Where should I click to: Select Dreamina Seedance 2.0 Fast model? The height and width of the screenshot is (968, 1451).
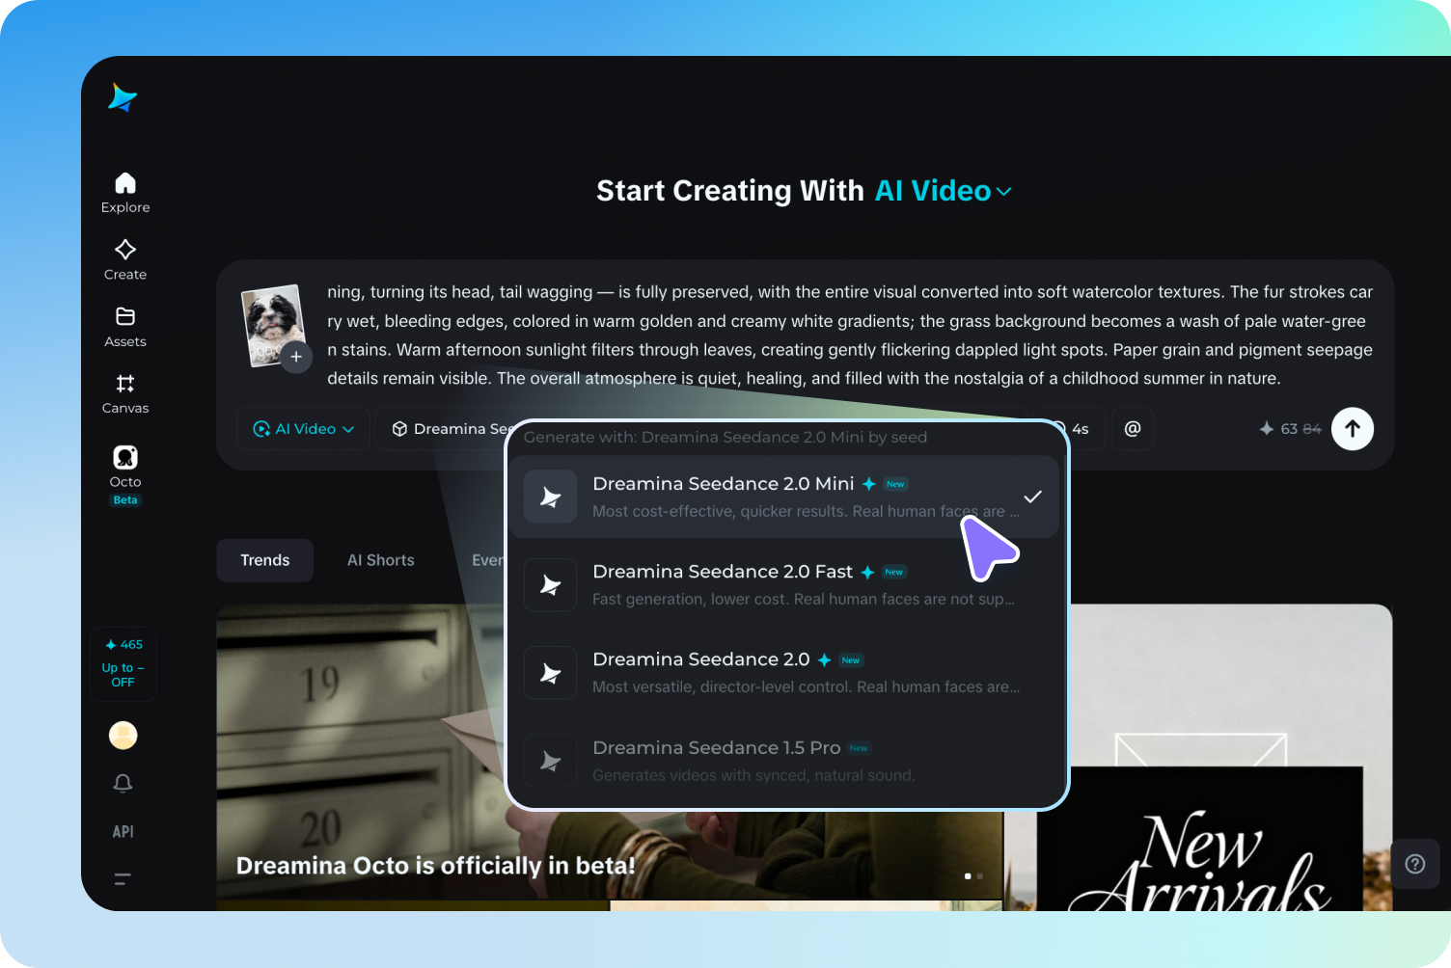[x=783, y=584]
